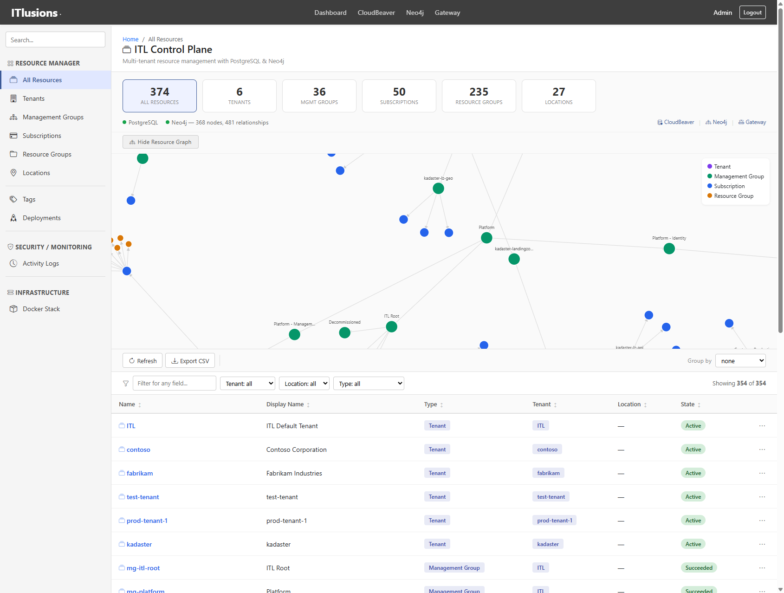Image resolution: width=784 pixels, height=593 pixels.
Task: Open the Tags section
Action: [x=28, y=199]
